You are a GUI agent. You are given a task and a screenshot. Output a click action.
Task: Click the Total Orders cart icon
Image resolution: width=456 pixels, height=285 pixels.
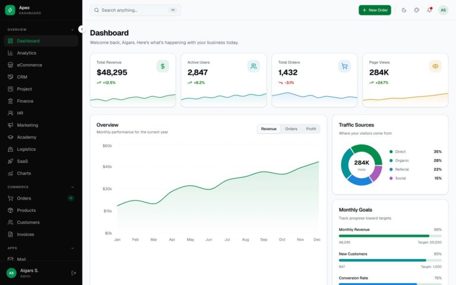click(344, 66)
